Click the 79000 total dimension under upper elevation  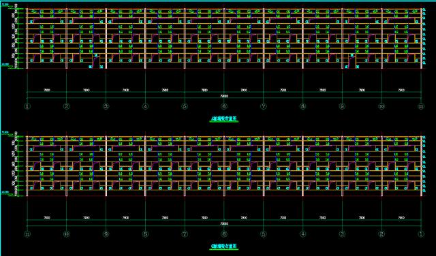click(x=224, y=96)
